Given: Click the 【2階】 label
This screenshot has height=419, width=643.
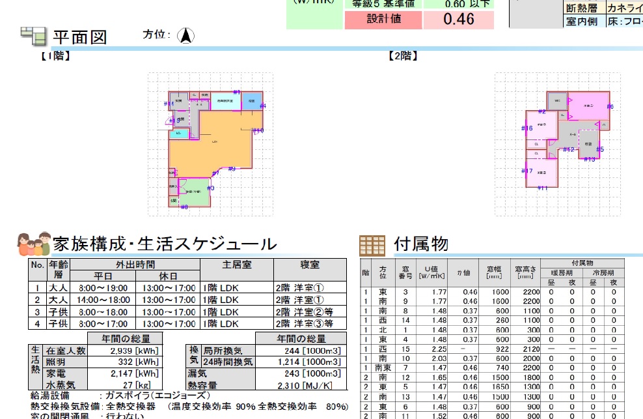Looking at the screenshot, I should [x=403, y=55].
